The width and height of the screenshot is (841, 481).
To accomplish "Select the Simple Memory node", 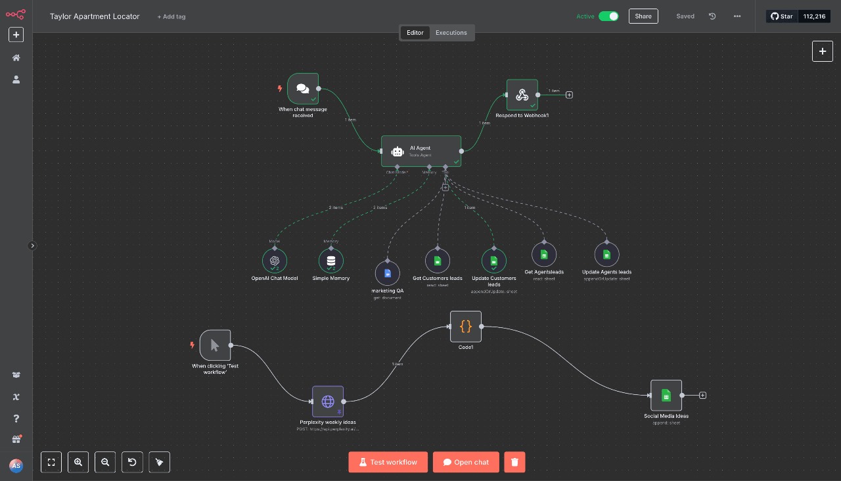I will (x=331, y=260).
